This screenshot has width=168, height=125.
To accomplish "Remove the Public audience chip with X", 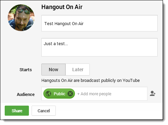I will 70,94.
